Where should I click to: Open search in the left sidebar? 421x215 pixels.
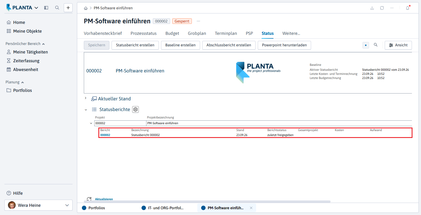[x=57, y=8]
